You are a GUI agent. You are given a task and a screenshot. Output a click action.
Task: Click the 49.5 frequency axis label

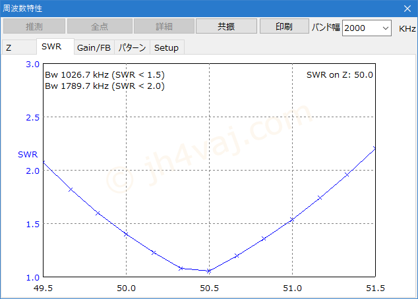point(44,288)
